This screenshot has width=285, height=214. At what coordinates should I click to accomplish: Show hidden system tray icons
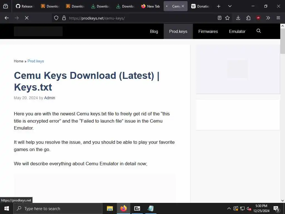[229, 208]
